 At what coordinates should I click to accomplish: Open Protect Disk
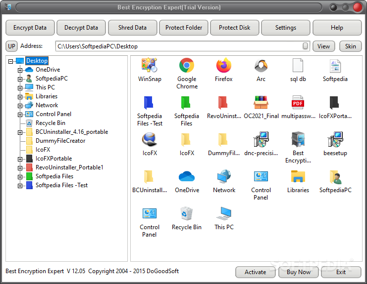[235, 28]
